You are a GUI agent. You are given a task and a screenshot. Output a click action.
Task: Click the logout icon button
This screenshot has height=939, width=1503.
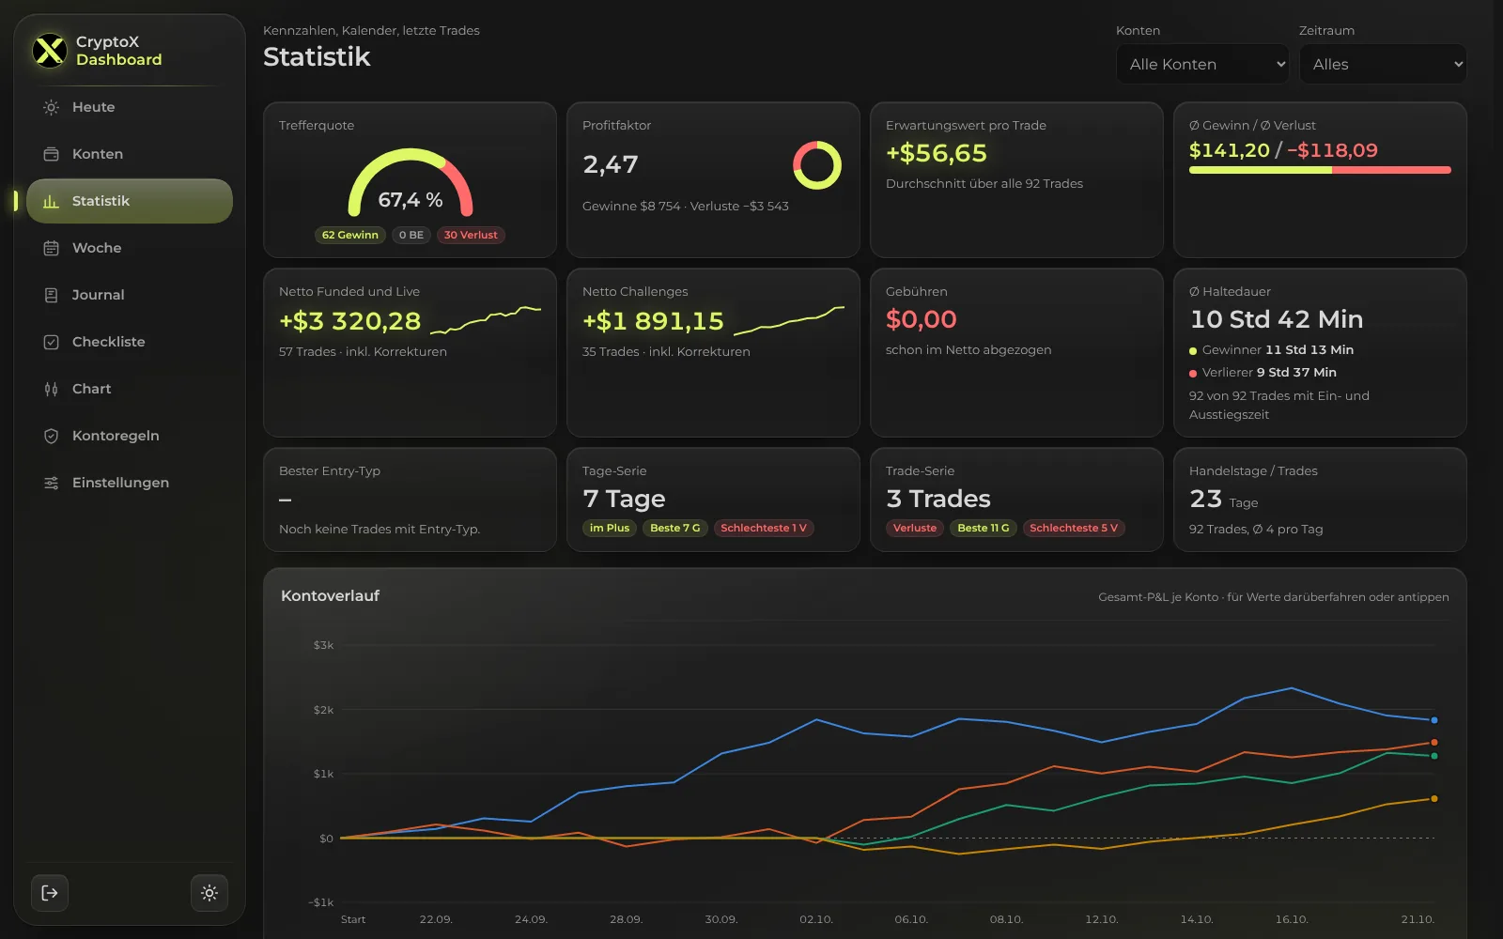50,893
